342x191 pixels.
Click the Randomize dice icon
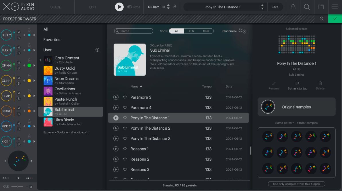[242, 31]
